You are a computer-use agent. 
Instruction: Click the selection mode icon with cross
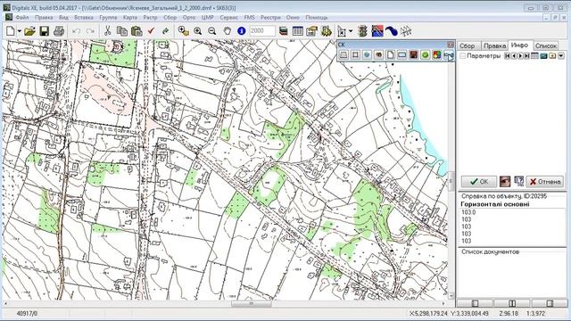click(342, 31)
